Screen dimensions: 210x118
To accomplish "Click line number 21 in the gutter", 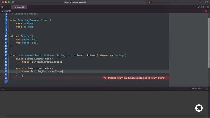I will [x=6, y=71].
